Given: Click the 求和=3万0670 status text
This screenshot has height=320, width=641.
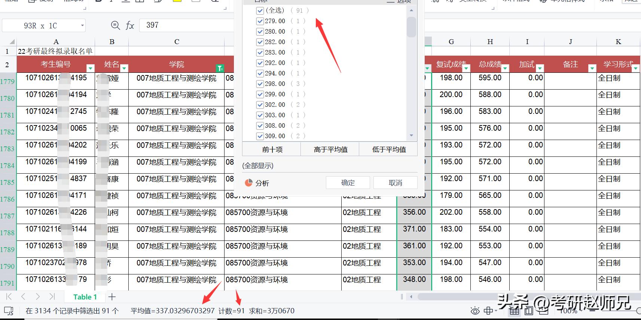Looking at the screenshot, I should click(272, 311).
